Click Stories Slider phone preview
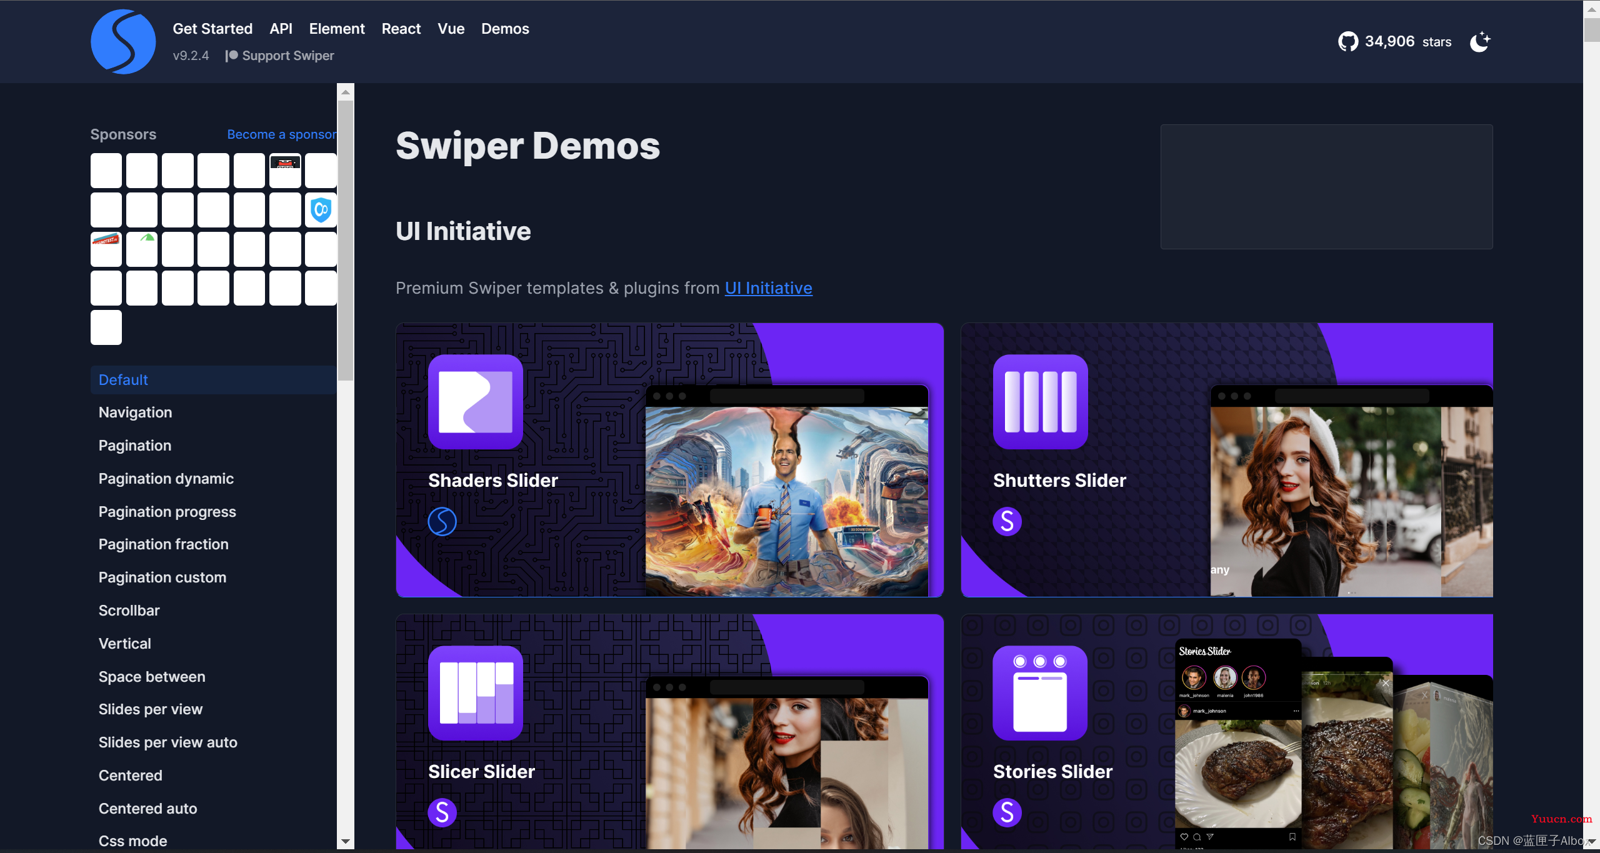1600x853 pixels. tap(1238, 744)
